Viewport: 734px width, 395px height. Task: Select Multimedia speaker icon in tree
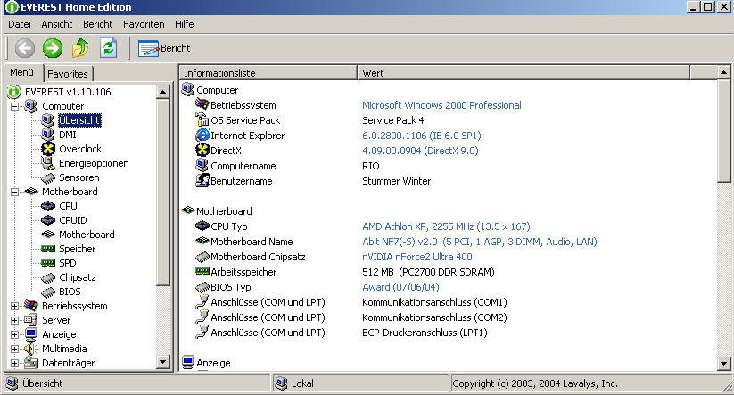[31, 349]
